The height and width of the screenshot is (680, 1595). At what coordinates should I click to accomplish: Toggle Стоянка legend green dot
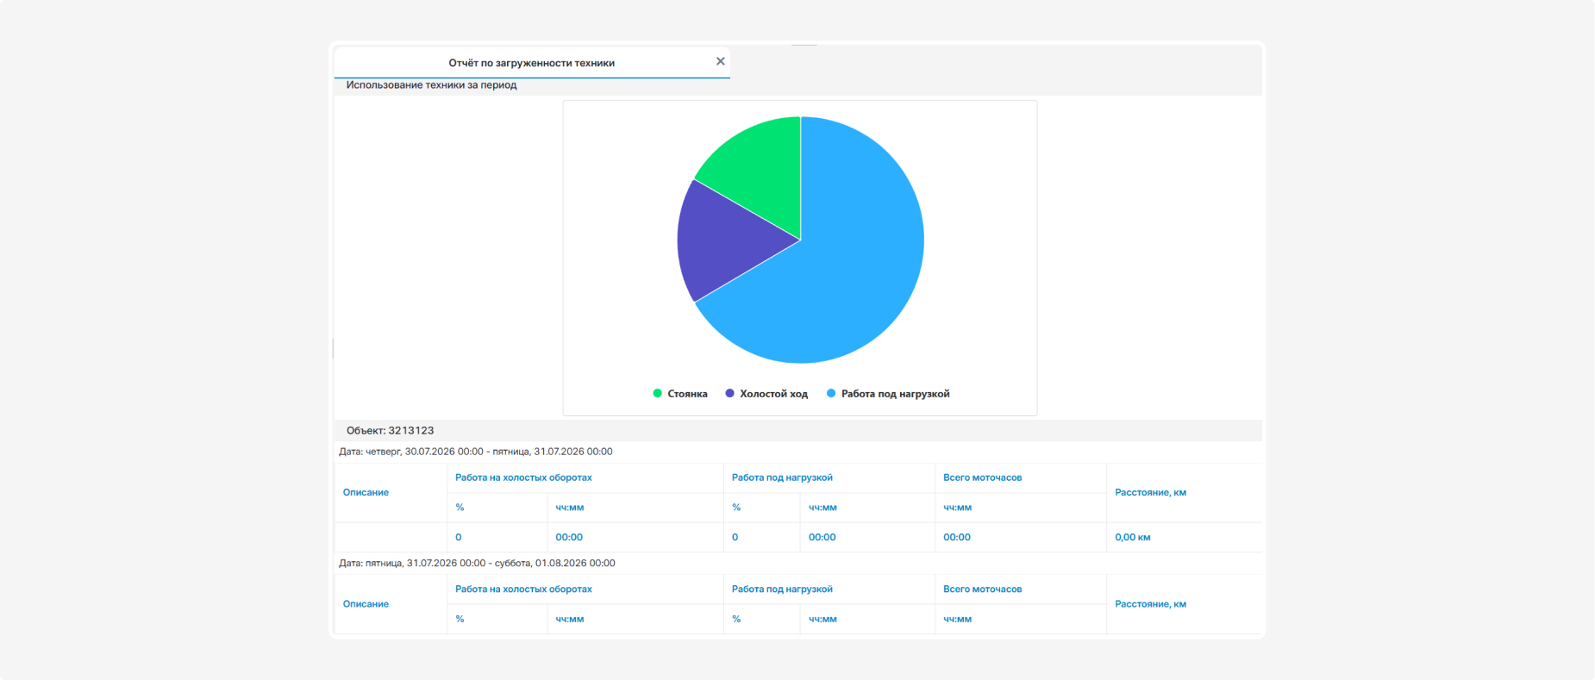[658, 394]
